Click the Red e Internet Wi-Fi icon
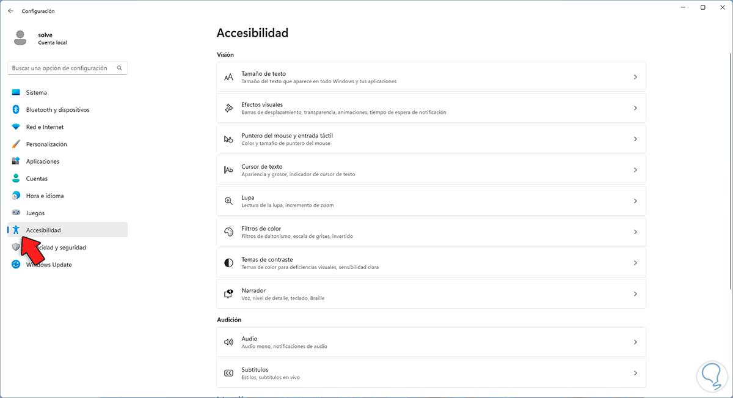 point(16,127)
